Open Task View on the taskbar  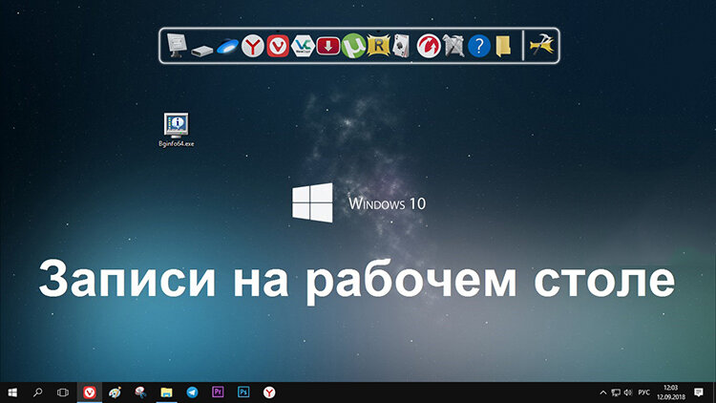pos(63,392)
